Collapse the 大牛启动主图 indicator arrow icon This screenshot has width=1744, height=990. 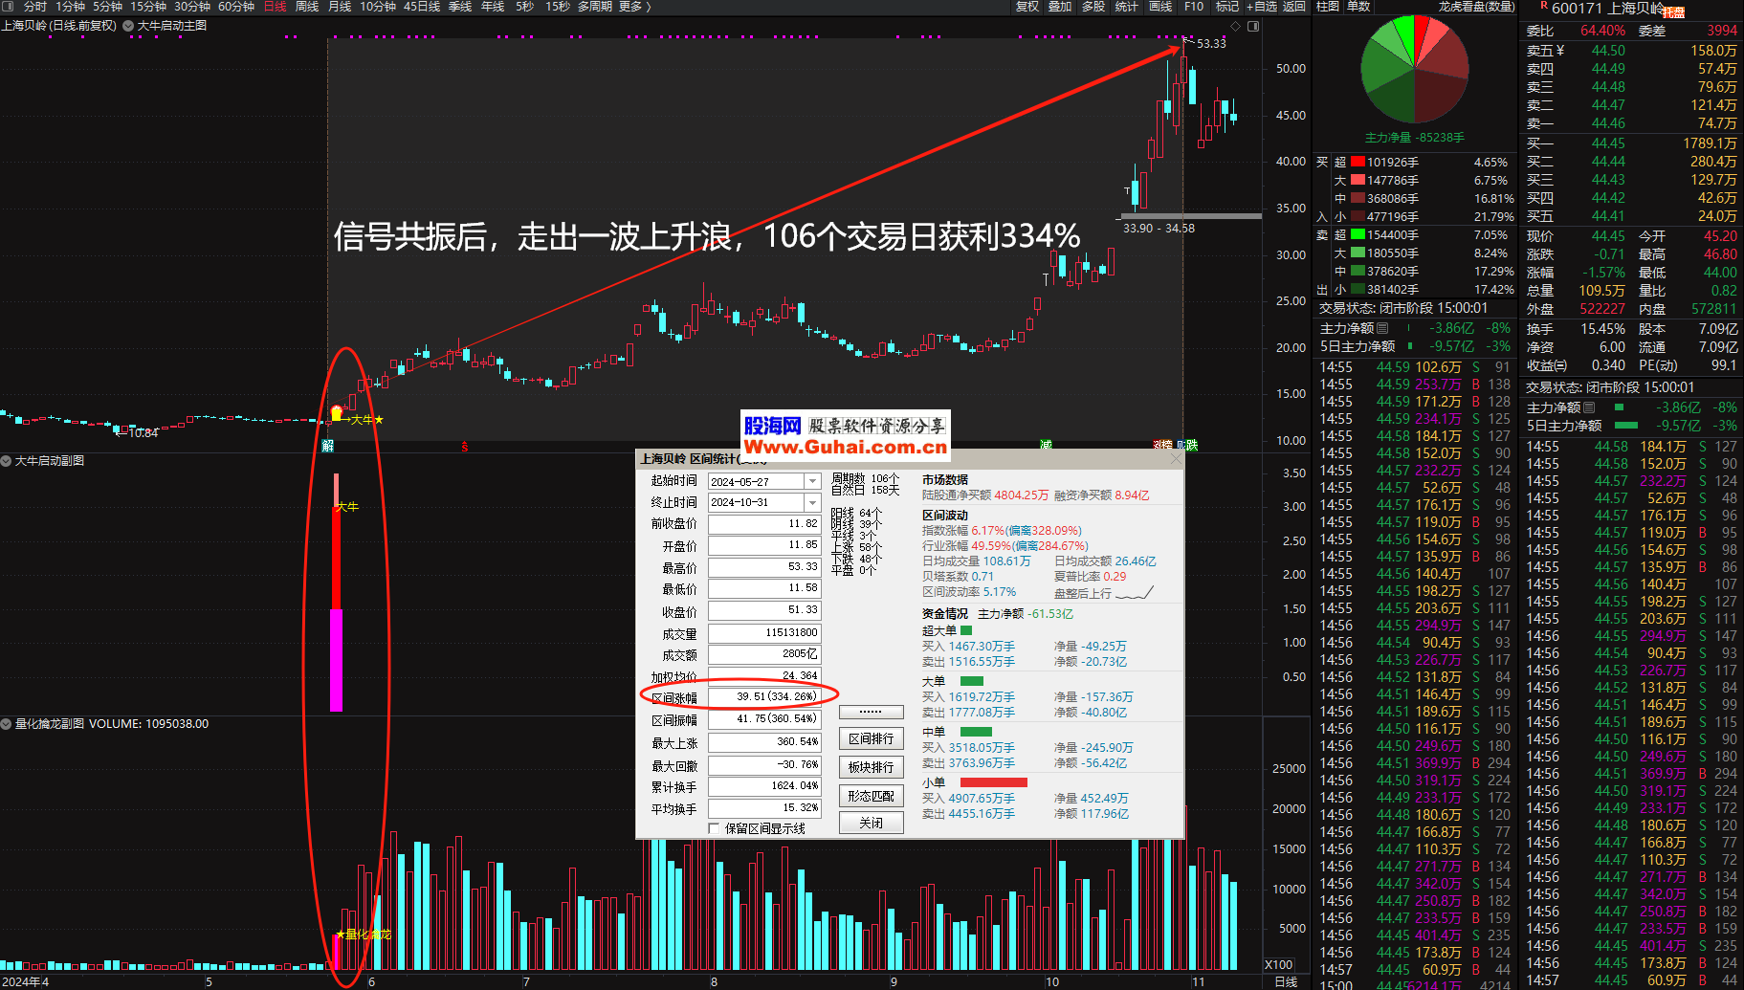(128, 26)
